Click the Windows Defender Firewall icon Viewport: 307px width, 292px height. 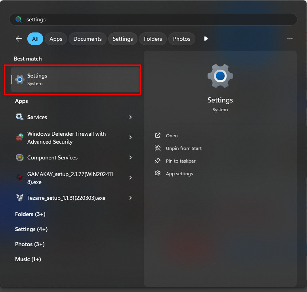(x=19, y=137)
